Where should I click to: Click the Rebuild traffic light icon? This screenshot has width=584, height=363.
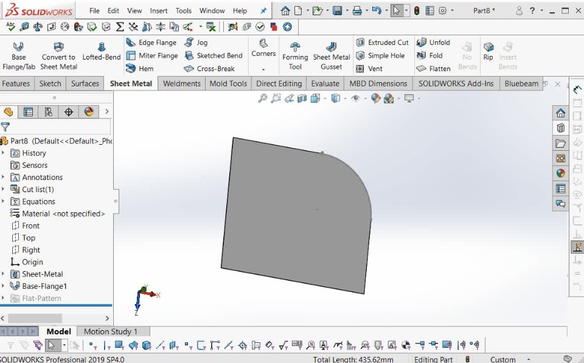(417, 11)
